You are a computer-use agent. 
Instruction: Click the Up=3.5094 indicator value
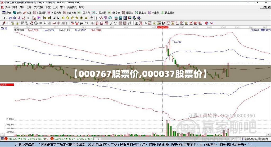[x=49, y=30]
